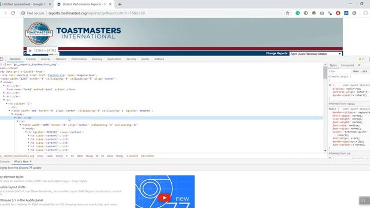Open the Security panel tab
Viewport: 370px width, 208px height.
131,59
